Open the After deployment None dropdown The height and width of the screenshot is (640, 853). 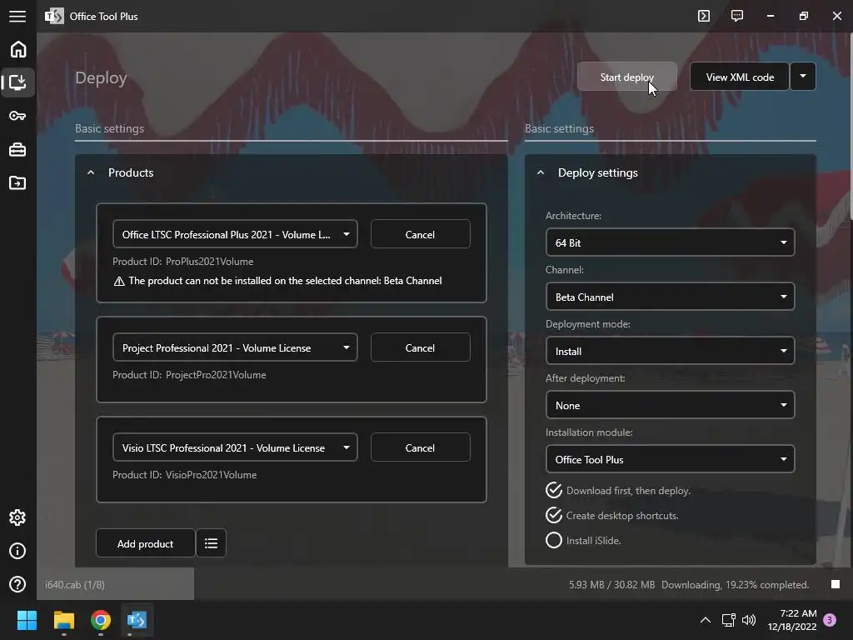(670, 405)
